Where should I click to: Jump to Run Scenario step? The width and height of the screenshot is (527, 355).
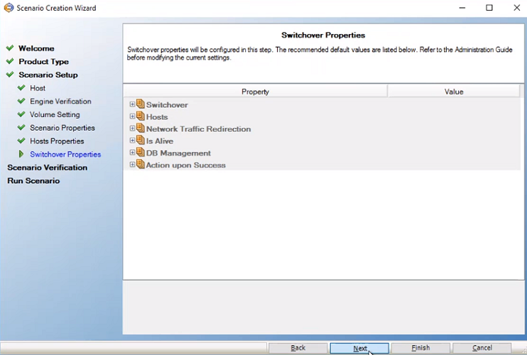(33, 180)
